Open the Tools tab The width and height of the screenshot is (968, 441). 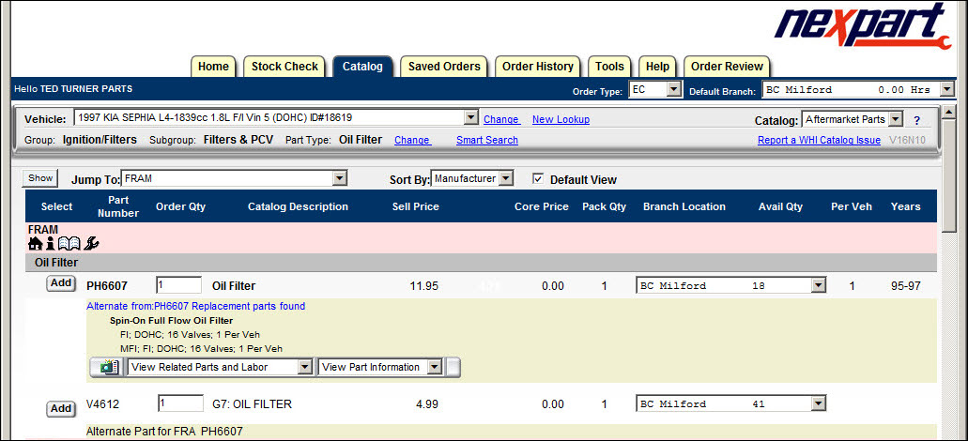point(609,67)
